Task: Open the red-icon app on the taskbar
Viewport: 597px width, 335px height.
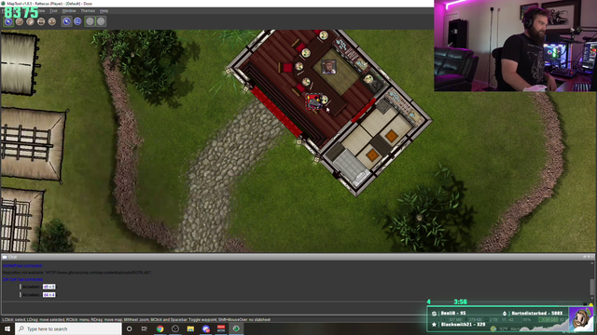Action: [221, 328]
